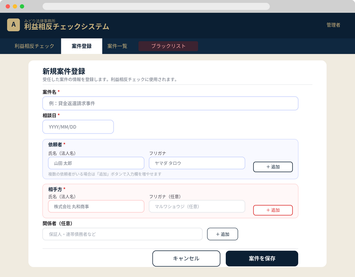This screenshot has width=355, height=277.
Task: Click the 依頼者 氏名 field
Action: (96, 163)
